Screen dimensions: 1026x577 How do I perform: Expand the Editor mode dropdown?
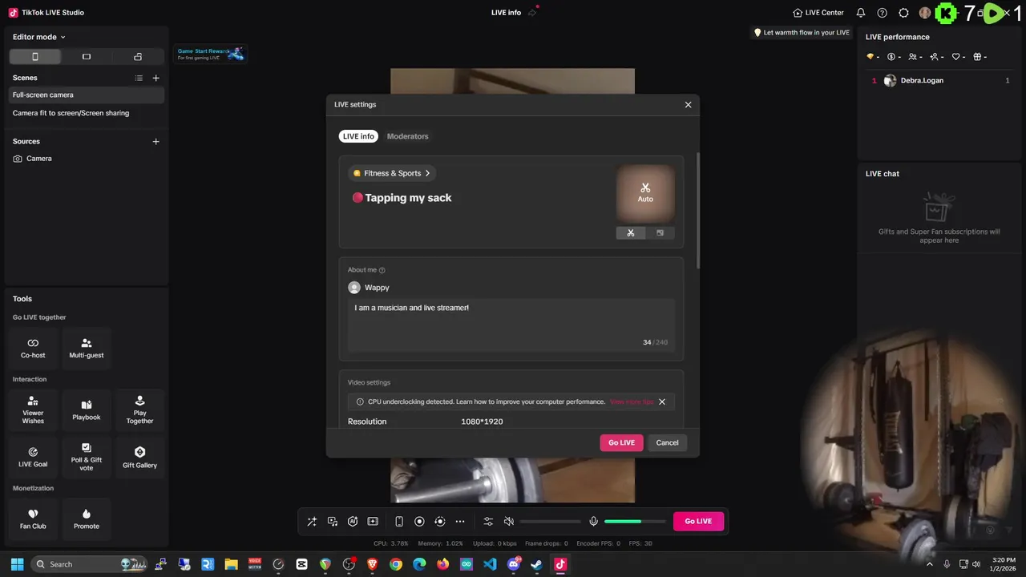coord(38,37)
